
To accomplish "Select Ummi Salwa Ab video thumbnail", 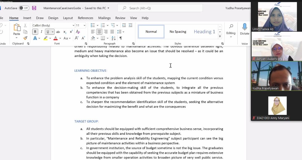I will (277, 17).
